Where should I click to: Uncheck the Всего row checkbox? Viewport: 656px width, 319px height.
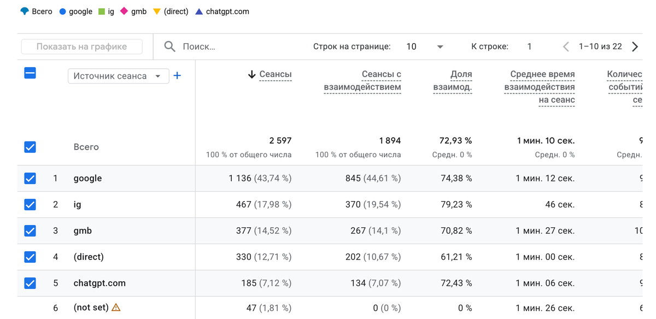tap(30, 147)
